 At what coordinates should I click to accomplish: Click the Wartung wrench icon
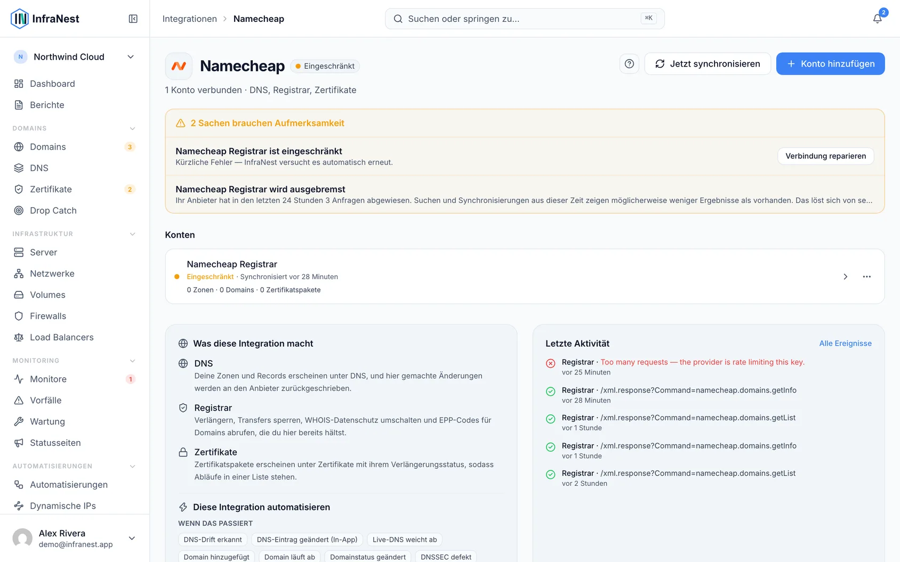[19, 421]
